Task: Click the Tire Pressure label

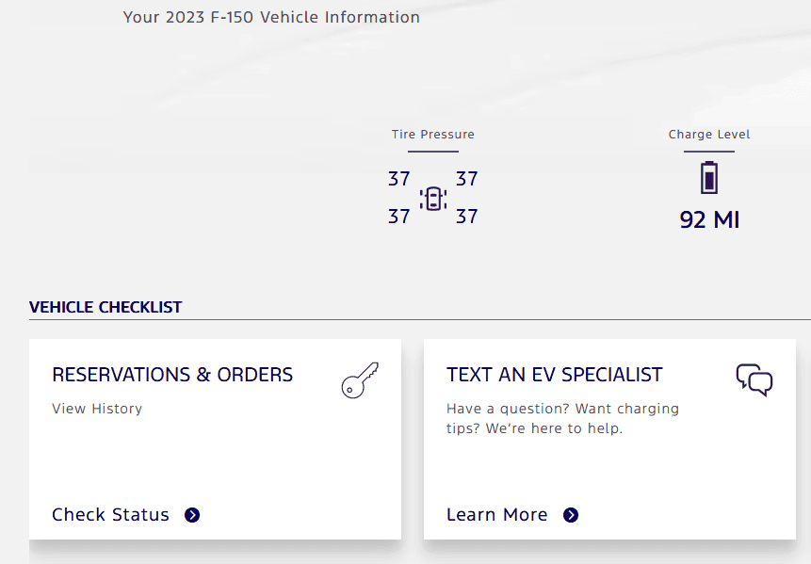Action: click(x=433, y=135)
